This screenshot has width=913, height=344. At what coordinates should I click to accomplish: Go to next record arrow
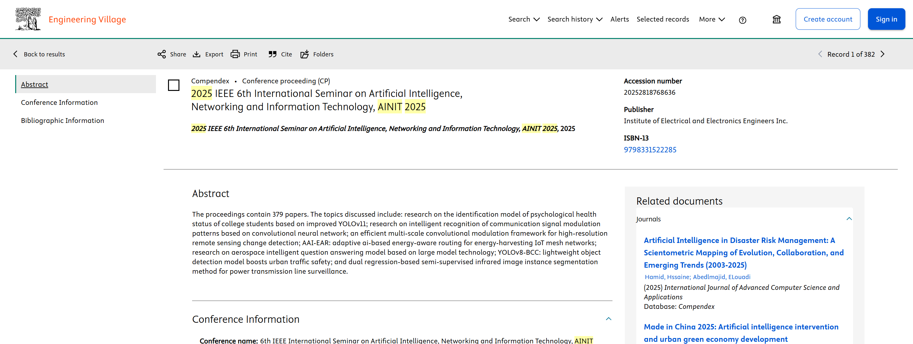883,54
